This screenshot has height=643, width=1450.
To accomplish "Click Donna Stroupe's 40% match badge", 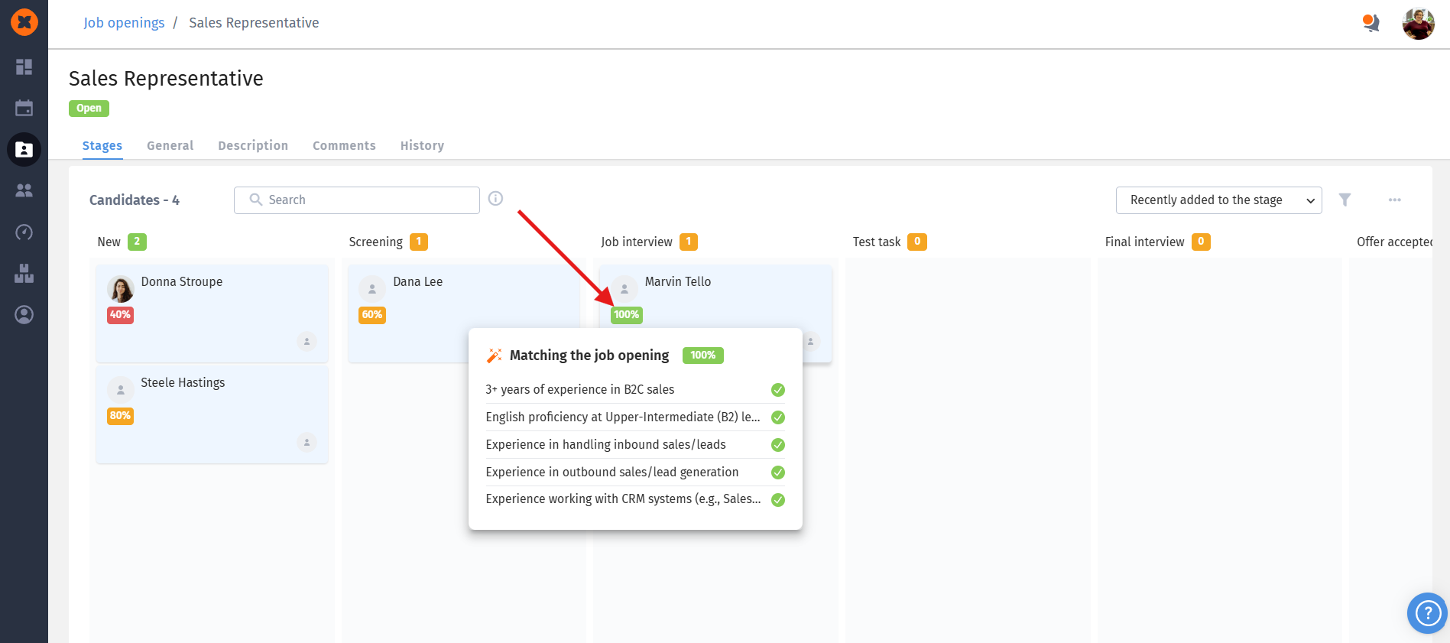I will pyautogui.click(x=120, y=315).
